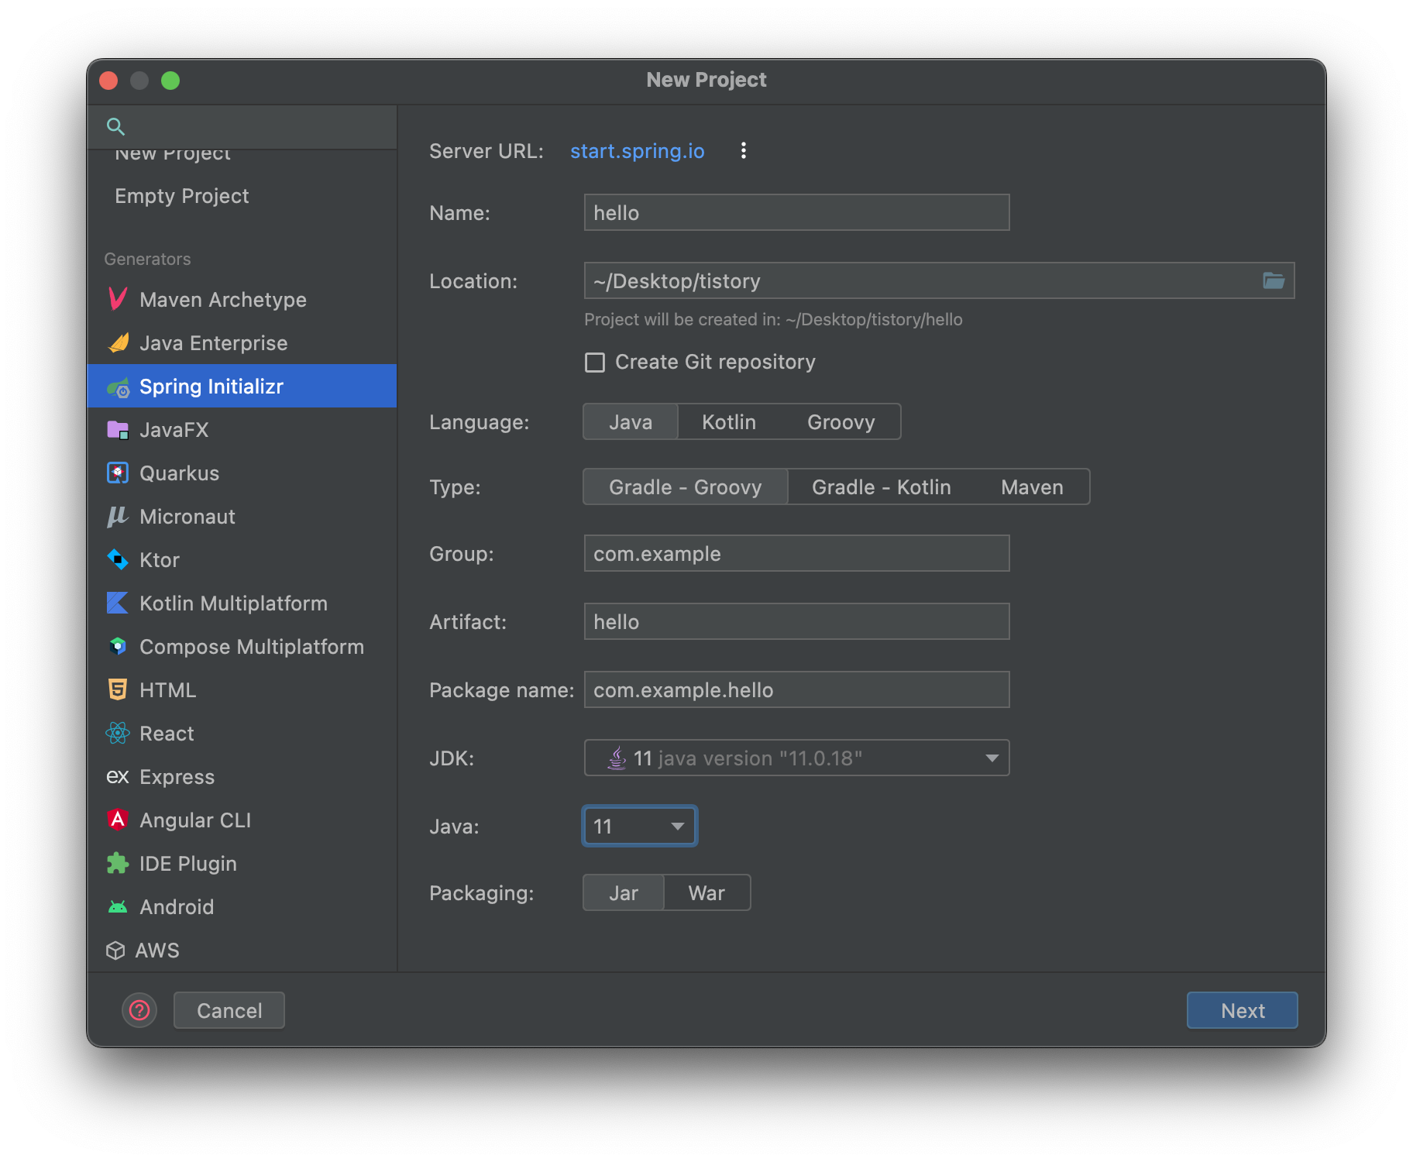Click the Name input field
Screen dimensions: 1413x1162
(x=796, y=212)
